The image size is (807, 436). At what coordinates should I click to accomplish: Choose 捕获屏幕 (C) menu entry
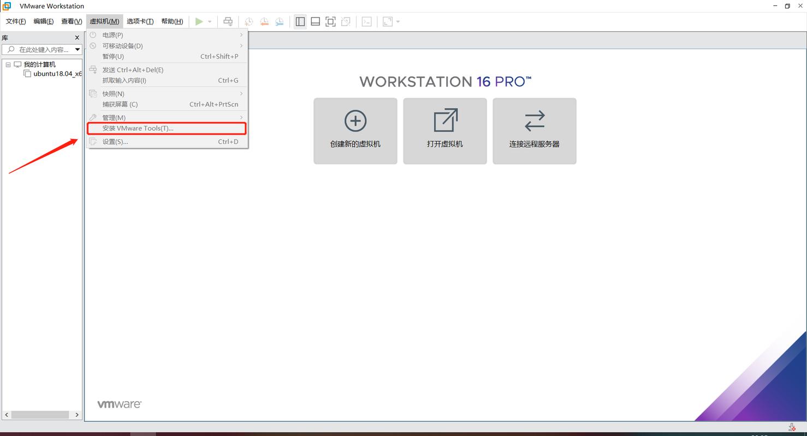167,104
